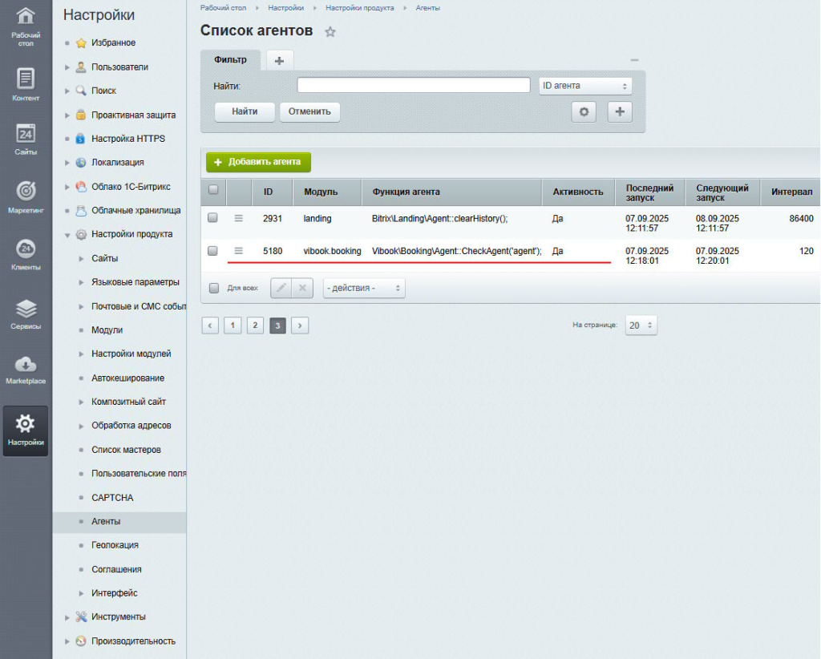This screenshot has height=659, width=821.
Task: Open filter settings gear button
Action: 583,112
